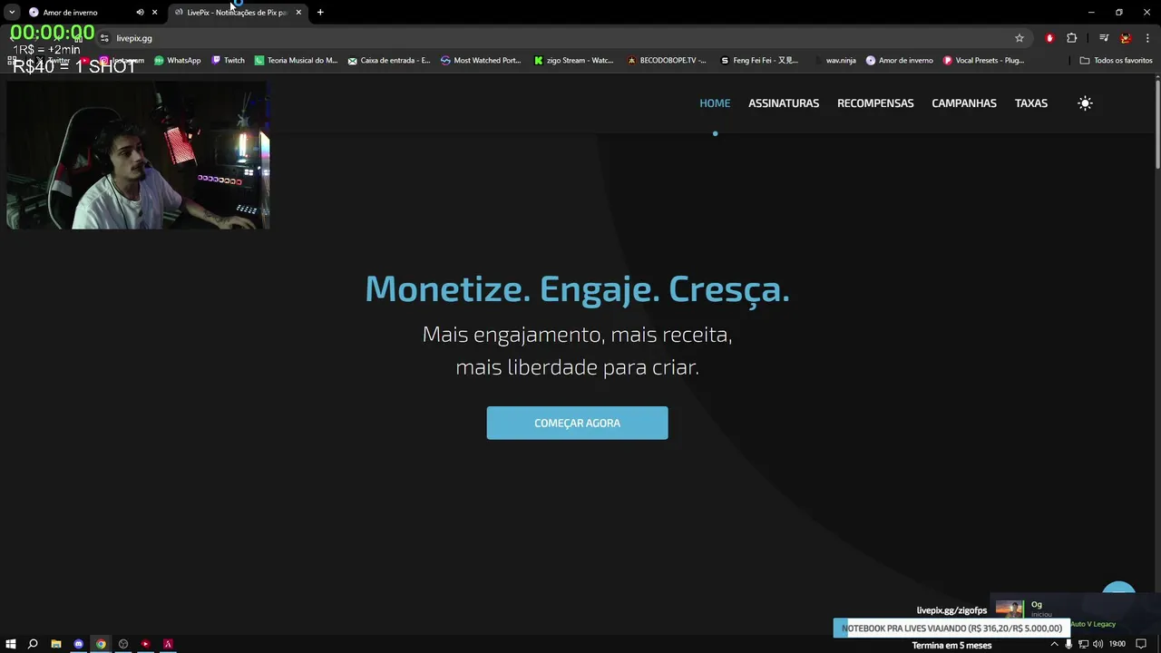
Task: Toggle the light/dark theme sun icon
Action: 1085,103
